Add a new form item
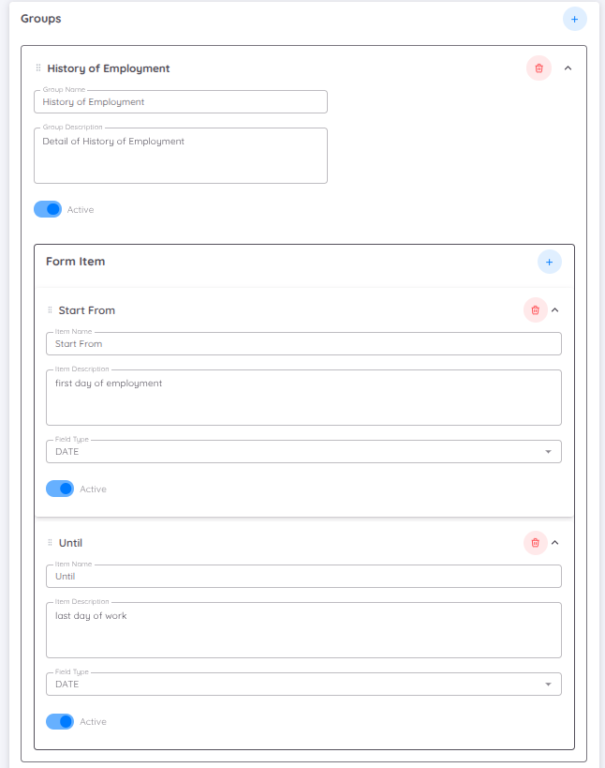 (x=549, y=262)
